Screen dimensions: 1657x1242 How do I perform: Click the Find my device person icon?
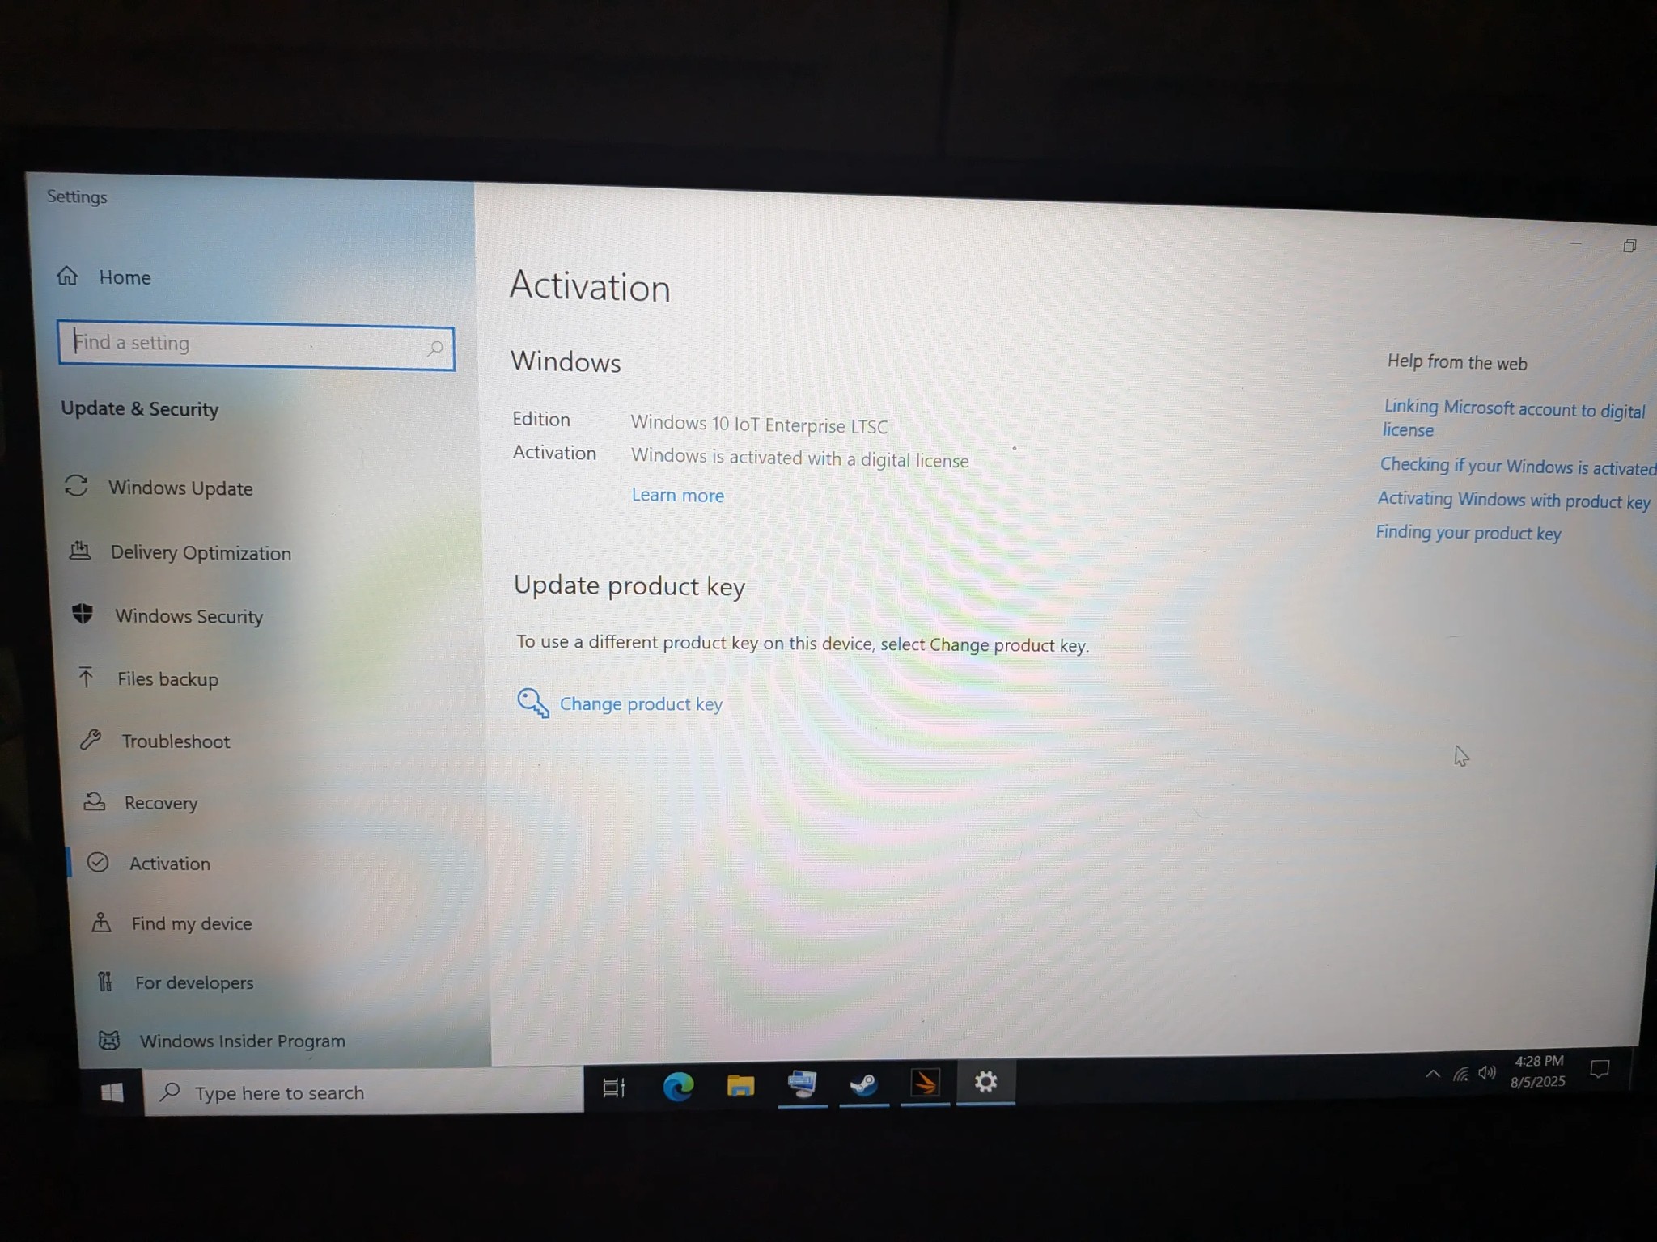(101, 922)
